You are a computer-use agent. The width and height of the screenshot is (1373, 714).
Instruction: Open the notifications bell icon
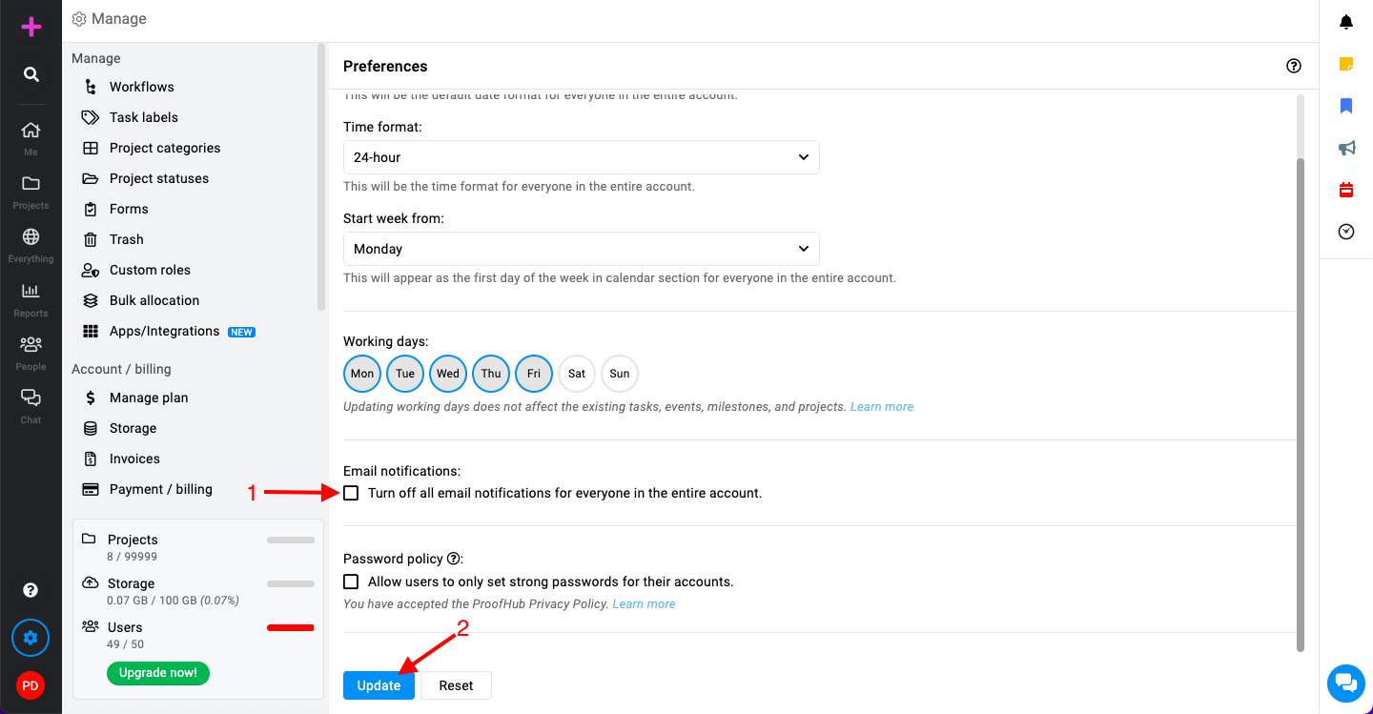pyautogui.click(x=1346, y=22)
